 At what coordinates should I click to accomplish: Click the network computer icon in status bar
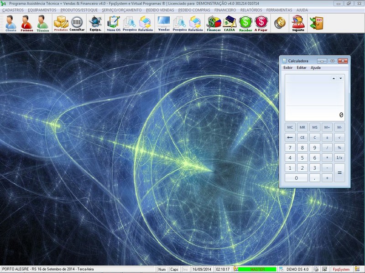click(324, 269)
